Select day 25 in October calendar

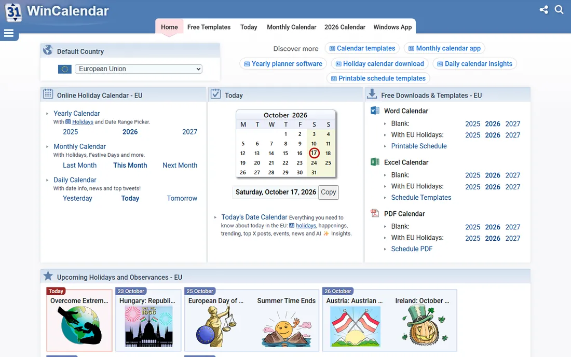coord(328,162)
